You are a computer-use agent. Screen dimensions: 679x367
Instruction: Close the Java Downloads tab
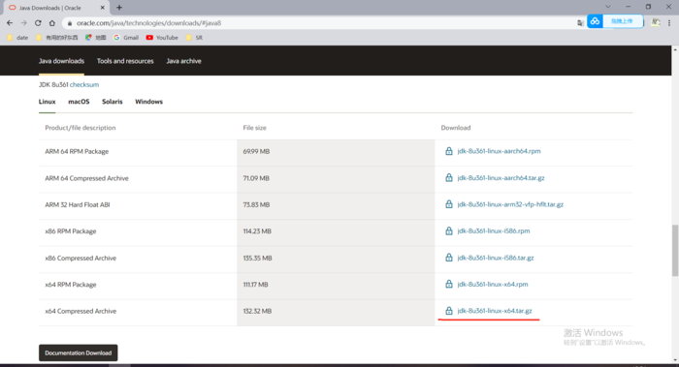point(102,8)
